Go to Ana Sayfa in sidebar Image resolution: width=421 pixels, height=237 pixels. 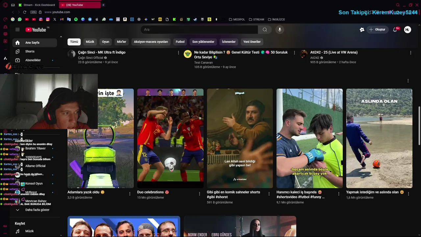35,42
